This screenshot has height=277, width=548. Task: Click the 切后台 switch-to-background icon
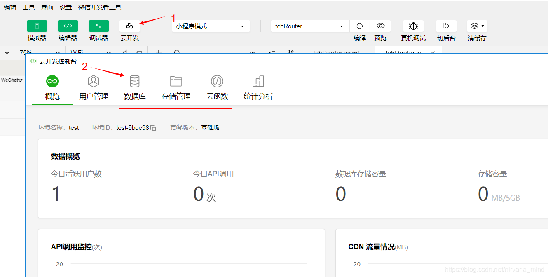[x=446, y=26]
